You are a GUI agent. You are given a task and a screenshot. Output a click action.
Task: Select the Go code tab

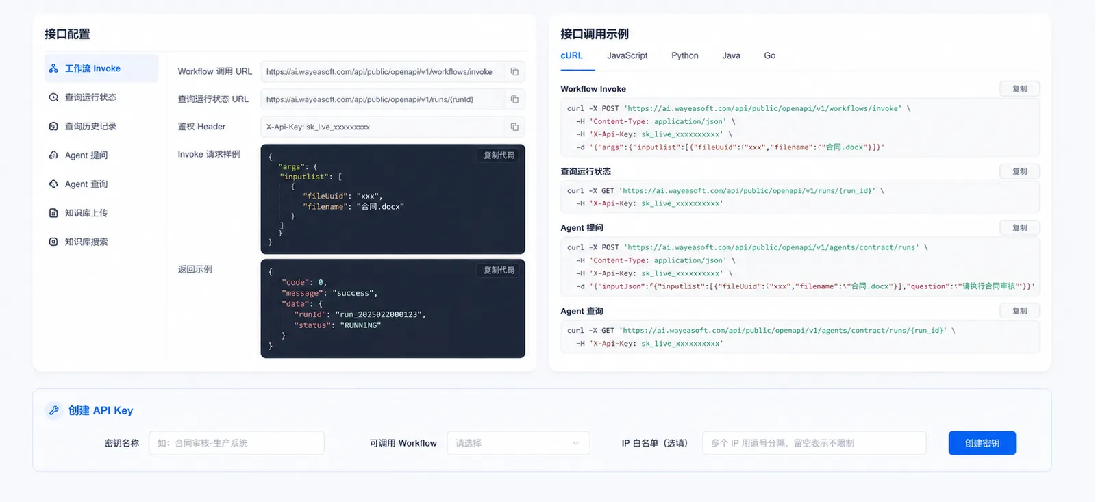coord(770,55)
